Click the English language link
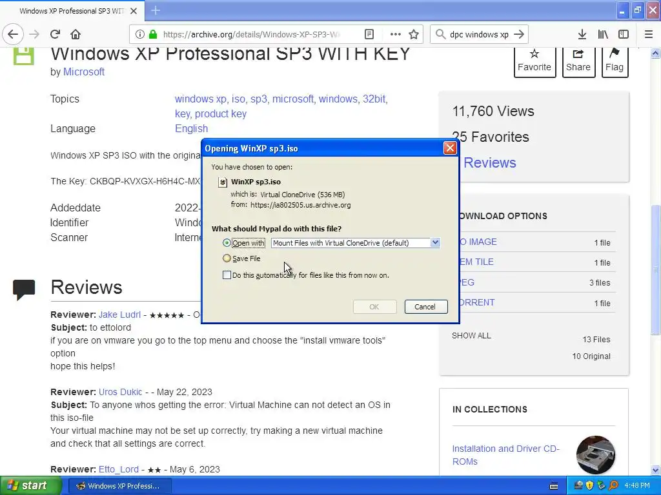Image resolution: width=661 pixels, height=495 pixels. (191, 128)
